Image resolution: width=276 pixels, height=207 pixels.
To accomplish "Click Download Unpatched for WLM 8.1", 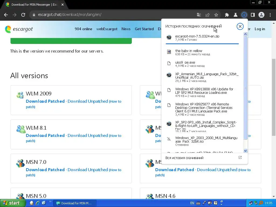I will point(88,135).
